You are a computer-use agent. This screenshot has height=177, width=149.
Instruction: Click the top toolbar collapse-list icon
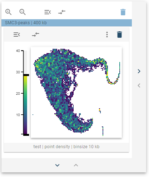point(48,12)
